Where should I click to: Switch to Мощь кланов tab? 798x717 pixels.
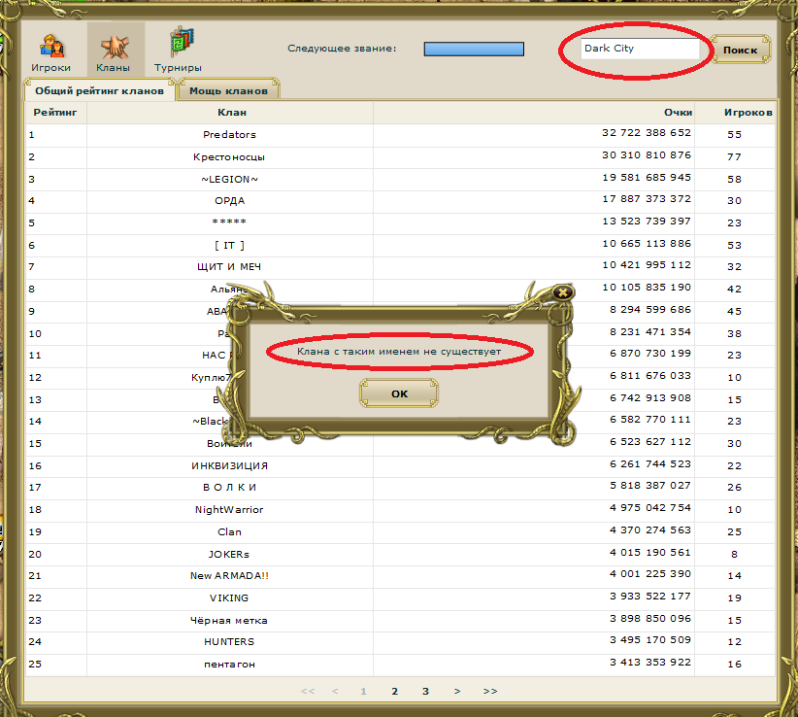pos(228,90)
